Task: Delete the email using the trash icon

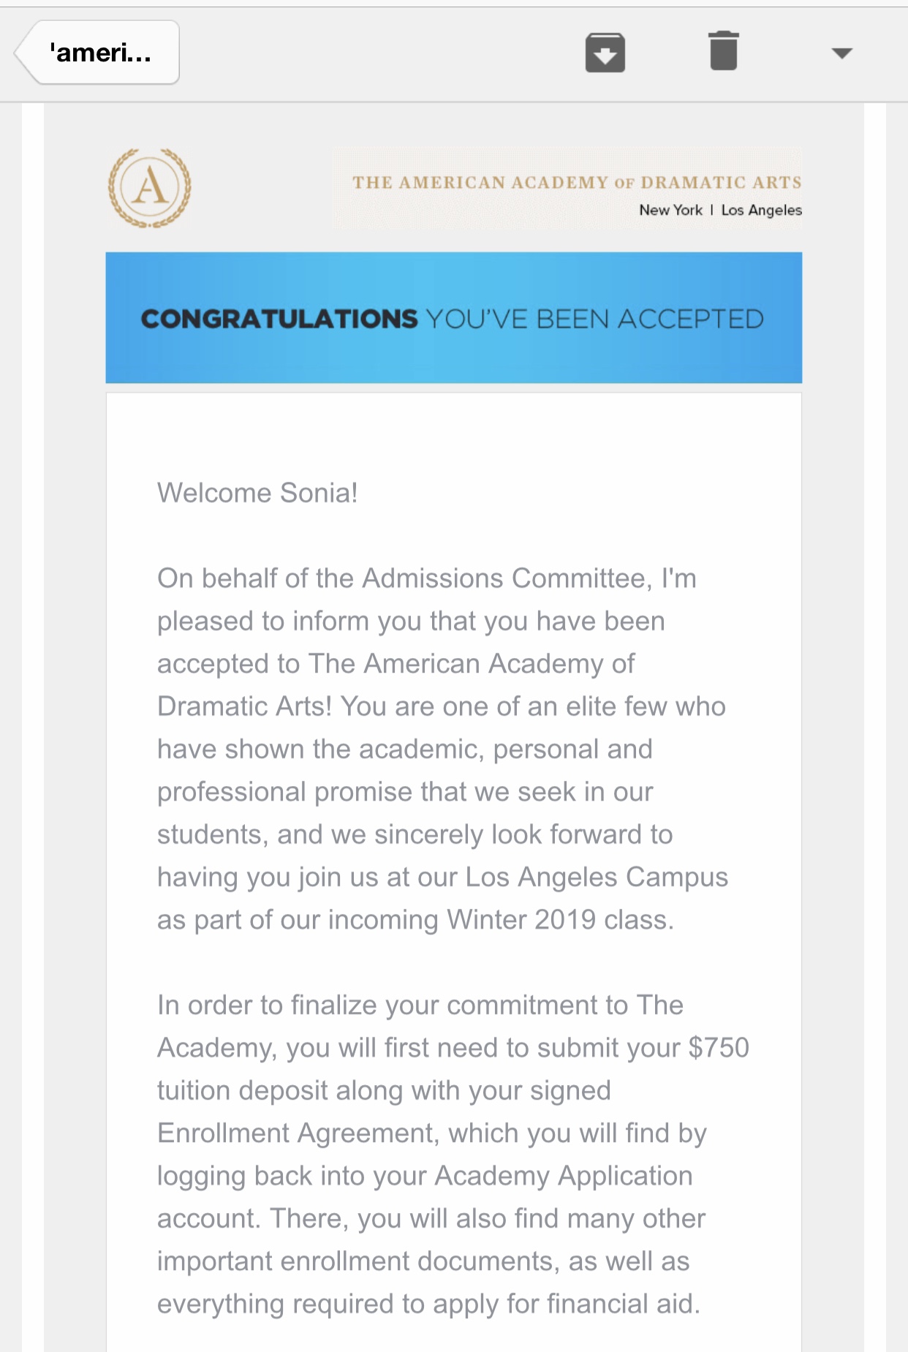Action: click(723, 51)
